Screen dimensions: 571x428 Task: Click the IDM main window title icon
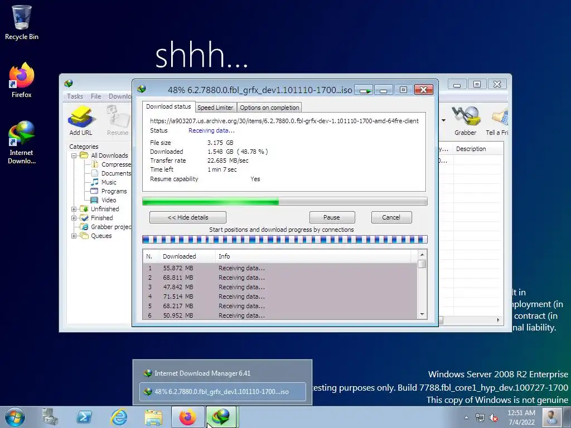click(69, 84)
